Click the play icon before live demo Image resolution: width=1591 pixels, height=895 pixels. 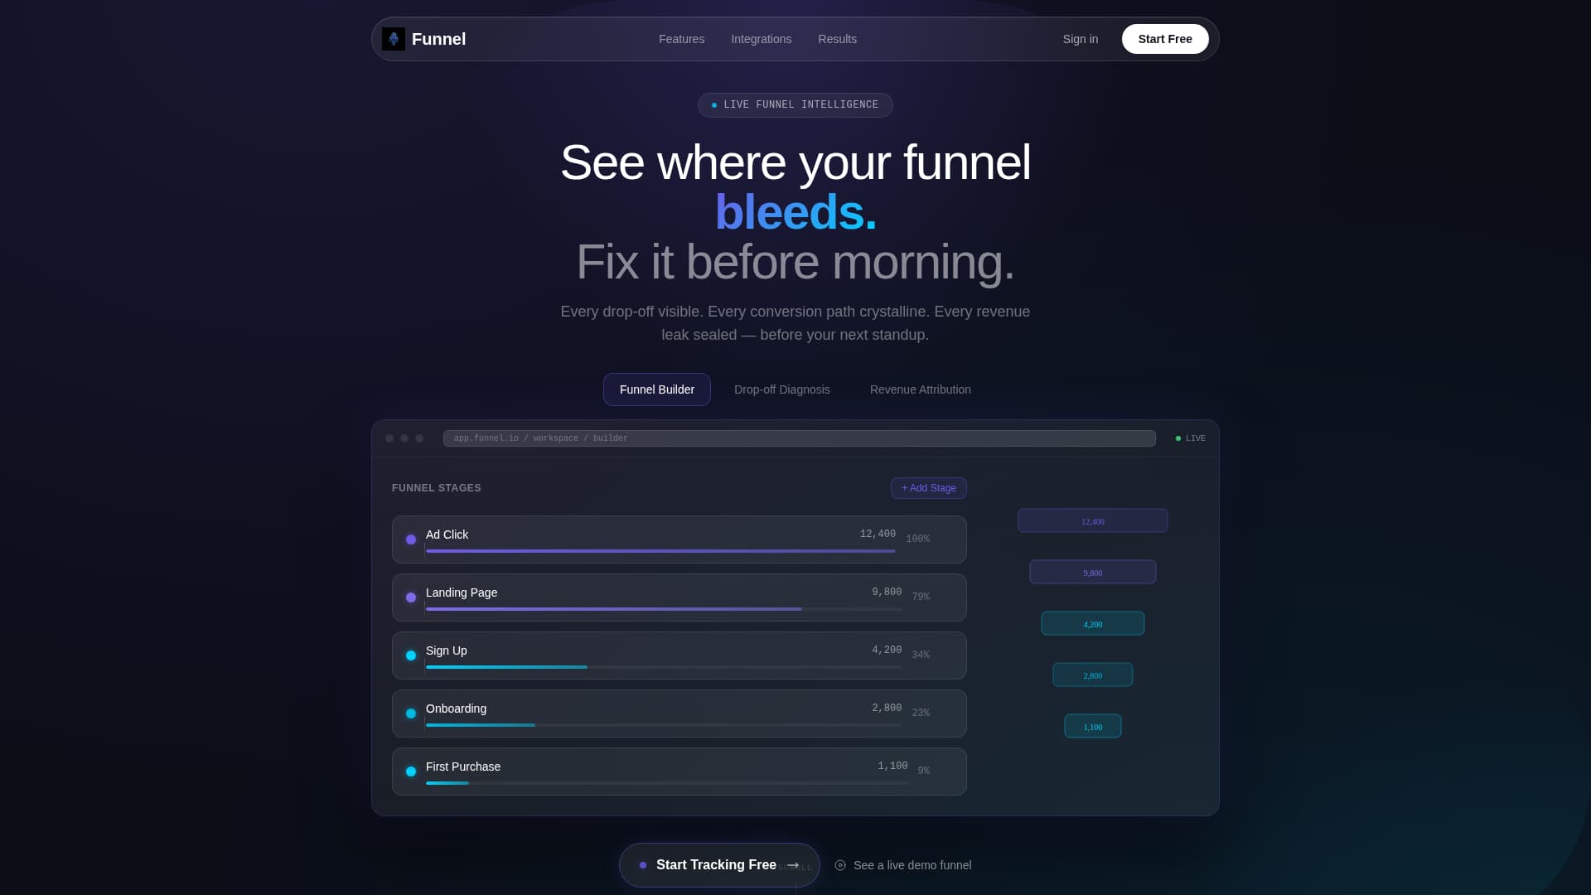tap(840, 865)
